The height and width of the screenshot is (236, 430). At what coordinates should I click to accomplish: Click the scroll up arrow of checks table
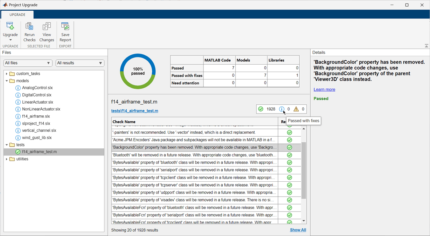coord(304,129)
